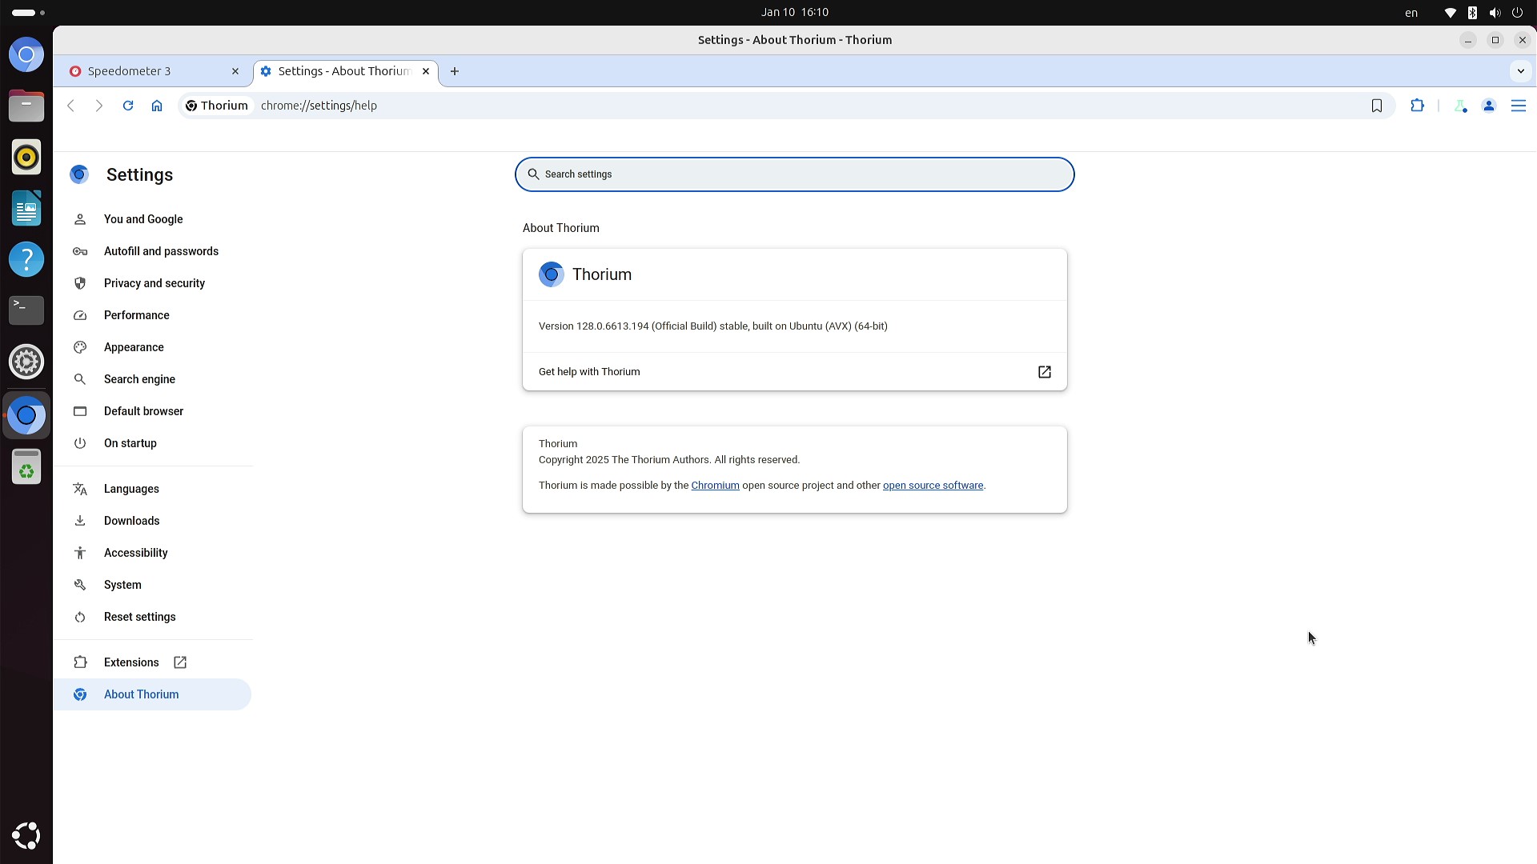1537x864 pixels.
Task: Close the Speedometer 3 tab
Action: click(235, 71)
